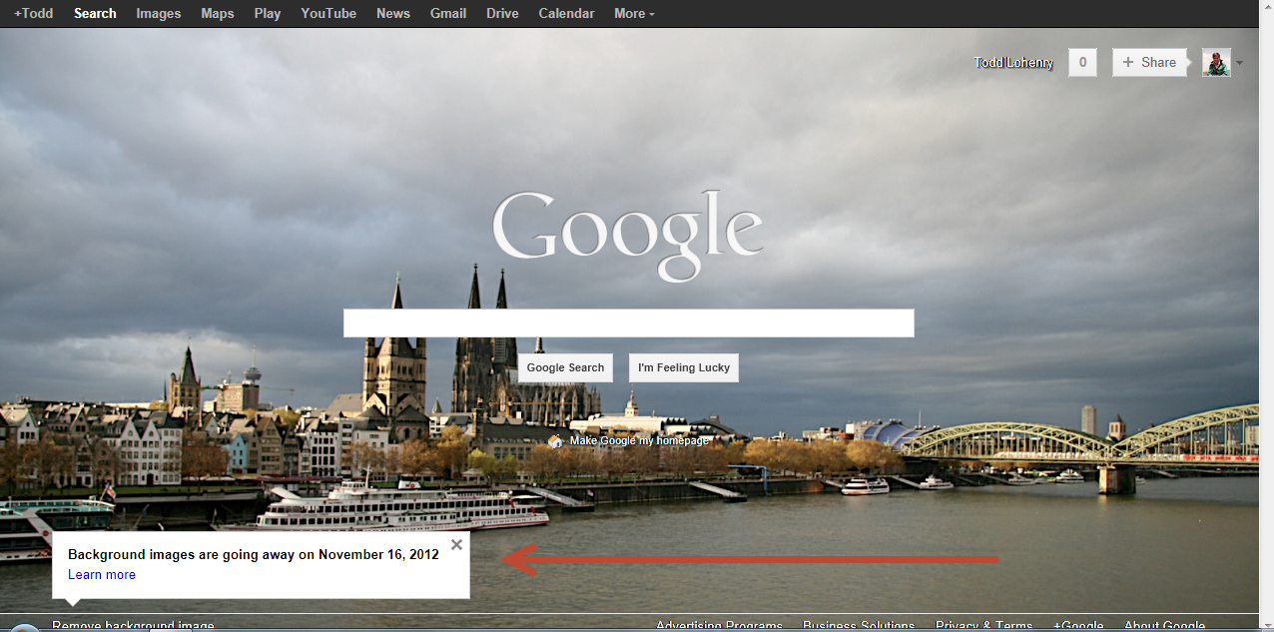Viewport: 1274px width, 632px height.
Task: Go to Maps from the navigation bar
Action: coord(218,14)
